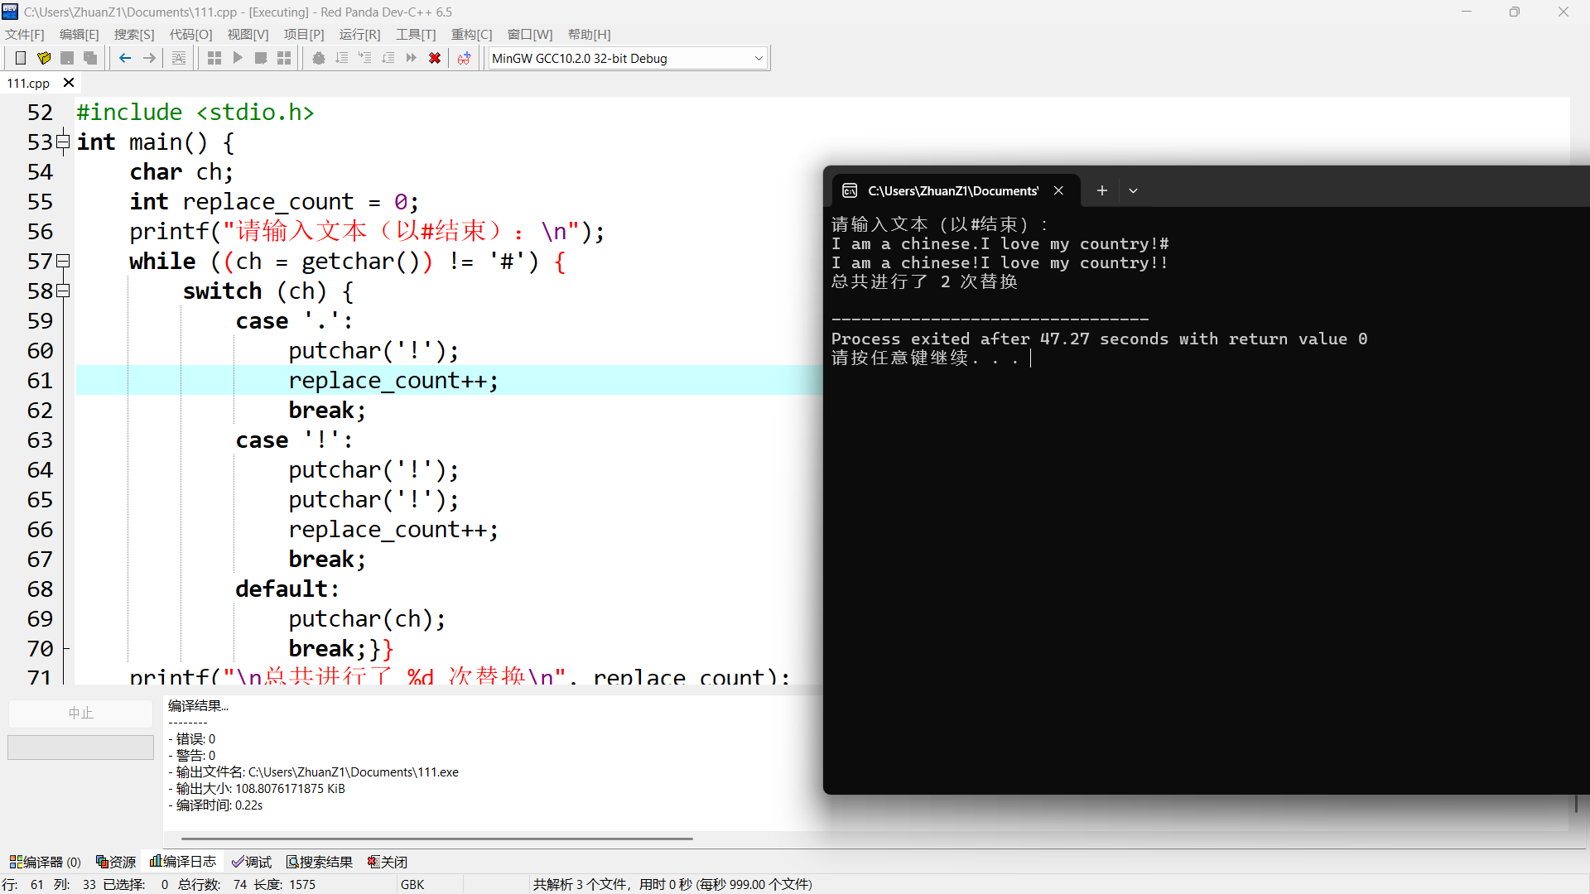Open the terminal new tab dropdown chevron

click(1133, 190)
